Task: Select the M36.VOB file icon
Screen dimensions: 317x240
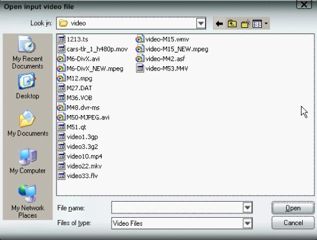Action: [61, 98]
